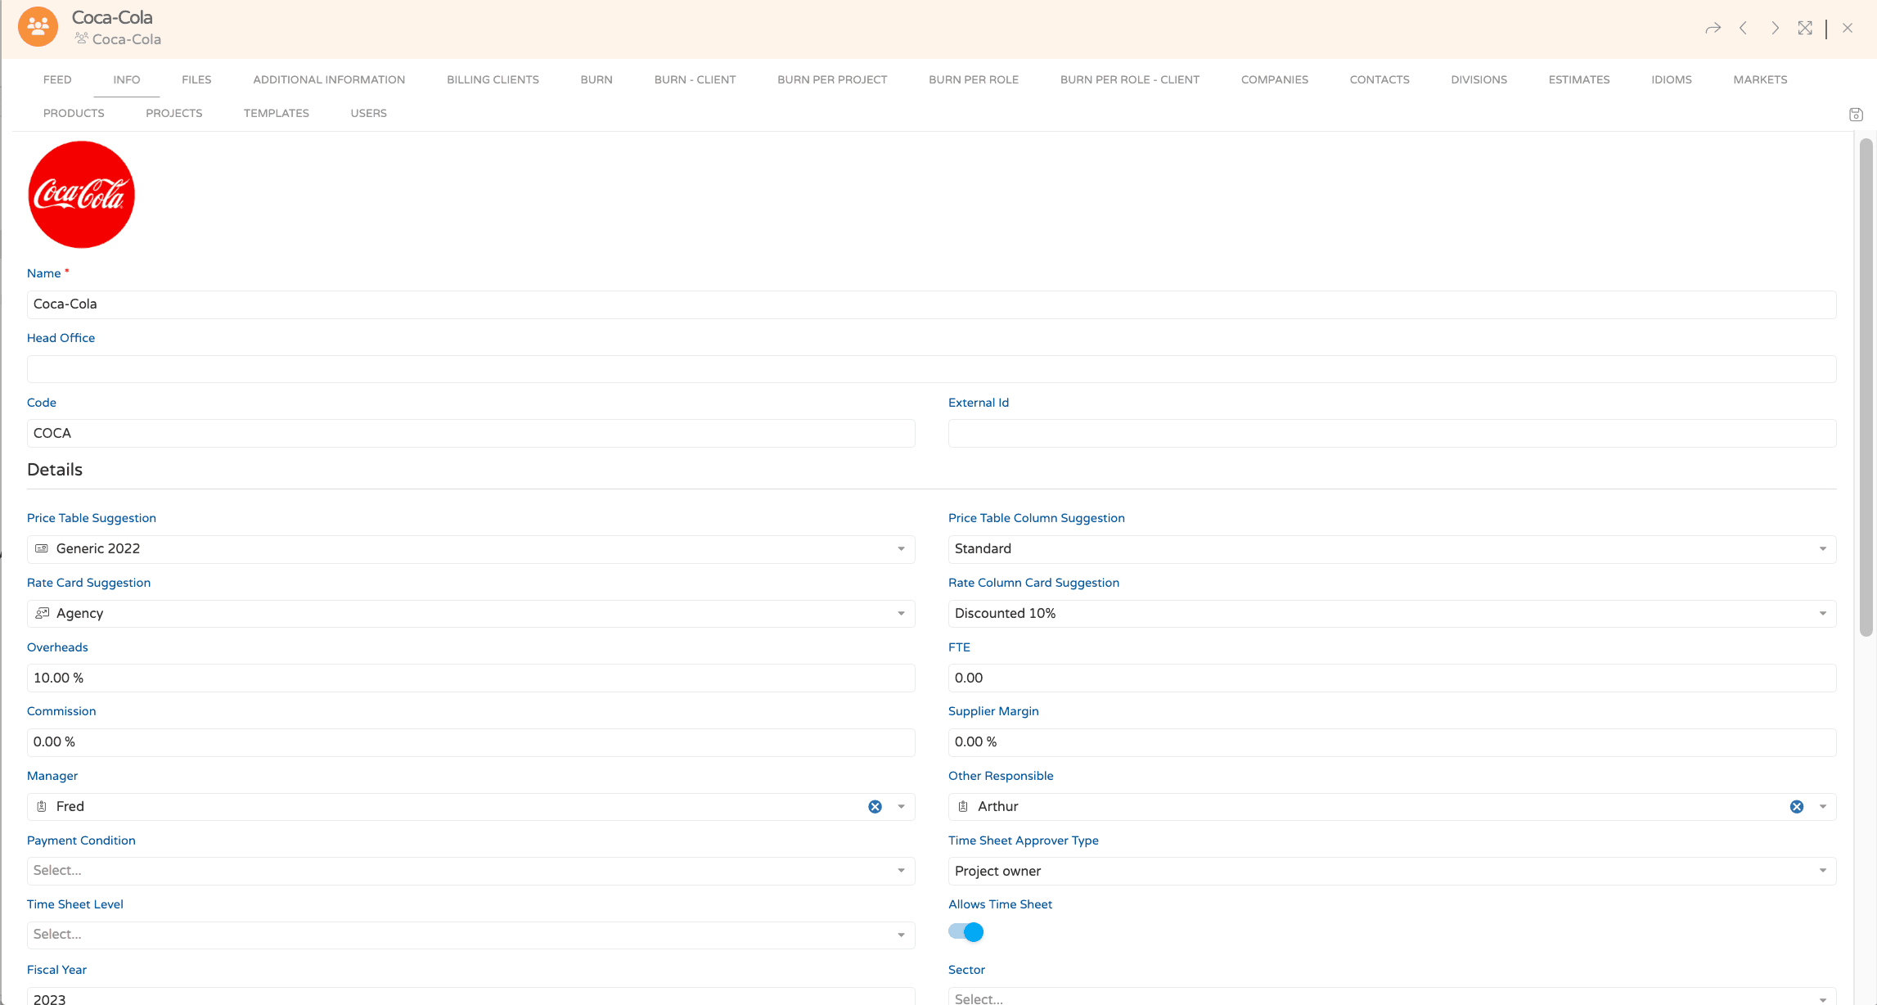Screen dimensions: 1877x1005
Task: Click the share forward arrow icon
Action: (1713, 29)
